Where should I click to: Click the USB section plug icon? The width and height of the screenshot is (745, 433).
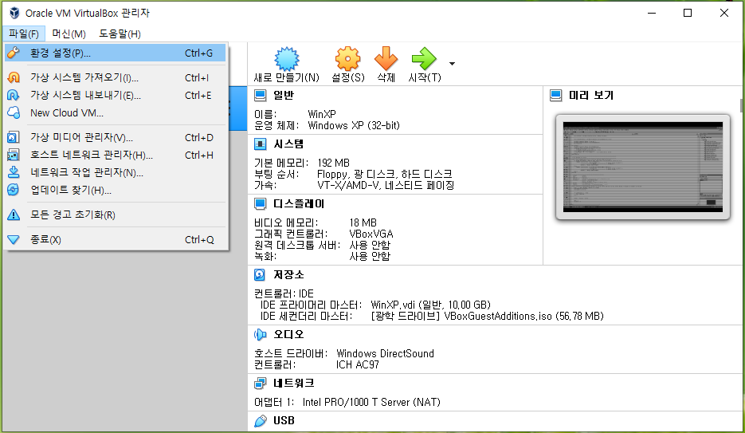pyautogui.click(x=260, y=421)
